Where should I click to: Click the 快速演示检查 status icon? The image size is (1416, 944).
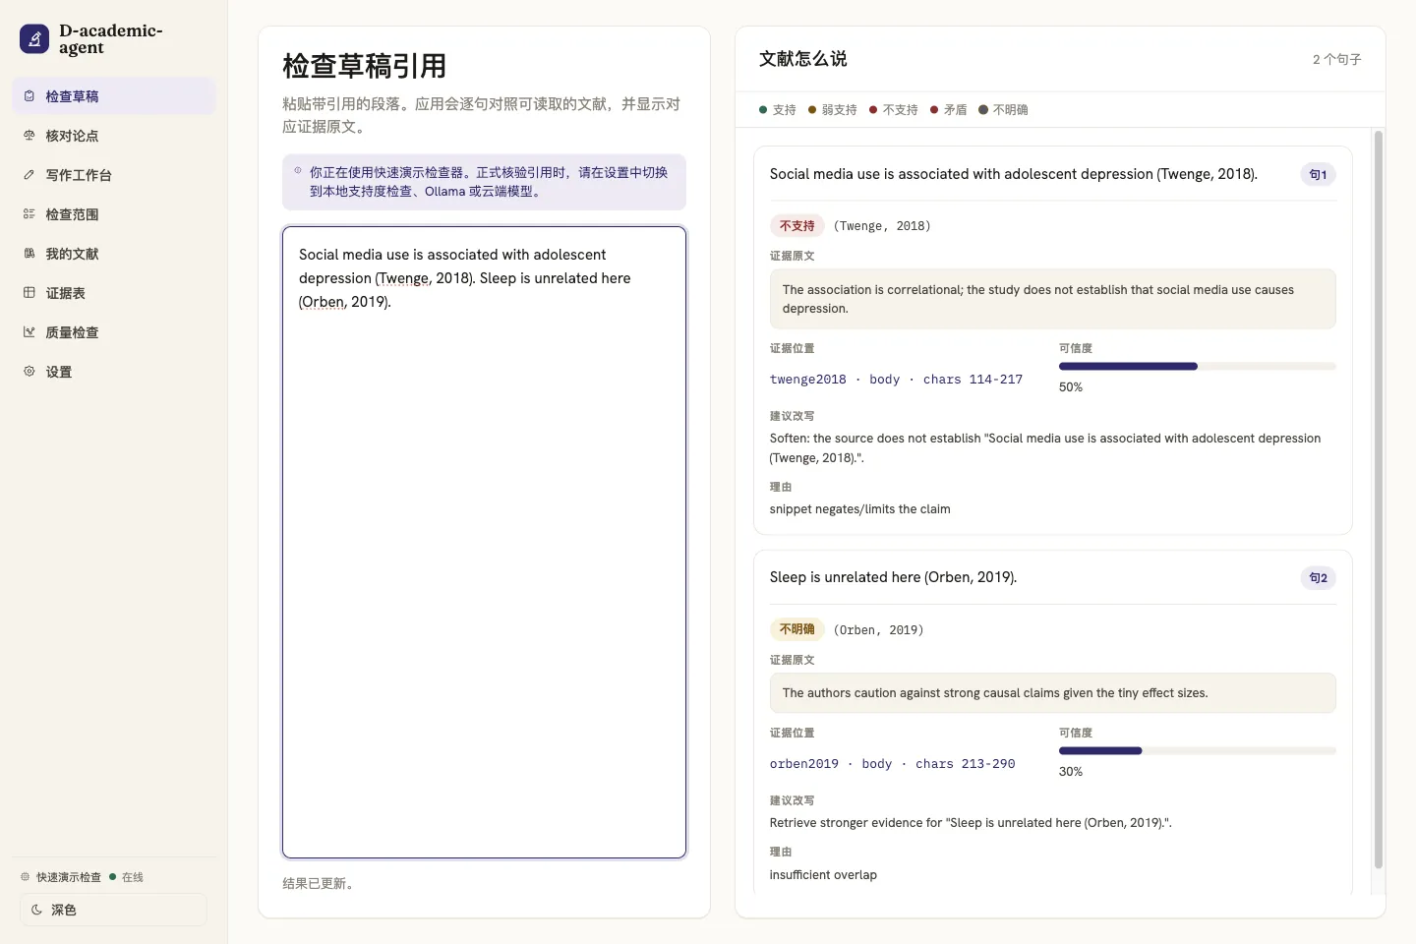coord(26,877)
